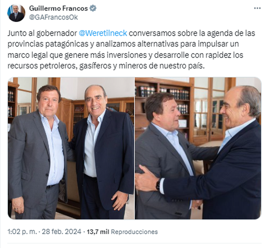Viewport: 265px width, 248px height.
Task: Open the @GAFrancosOk handle link
Action: [53, 17]
